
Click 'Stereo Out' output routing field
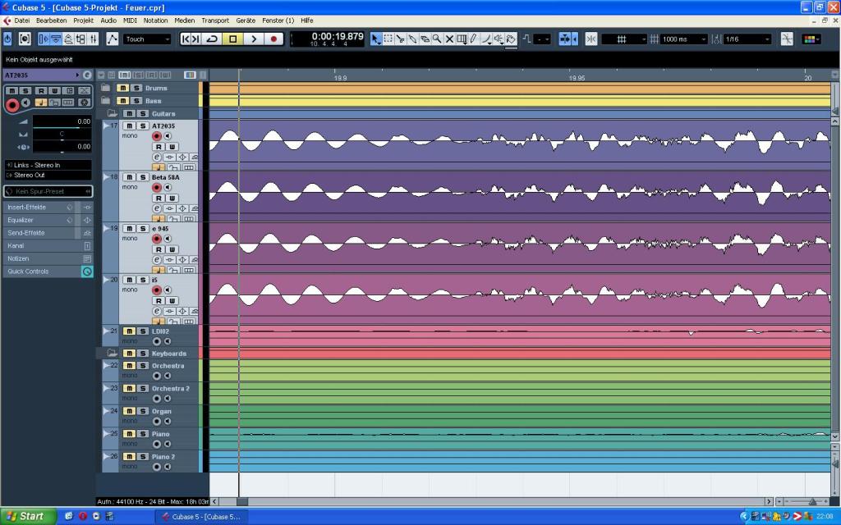pos(48,176)
